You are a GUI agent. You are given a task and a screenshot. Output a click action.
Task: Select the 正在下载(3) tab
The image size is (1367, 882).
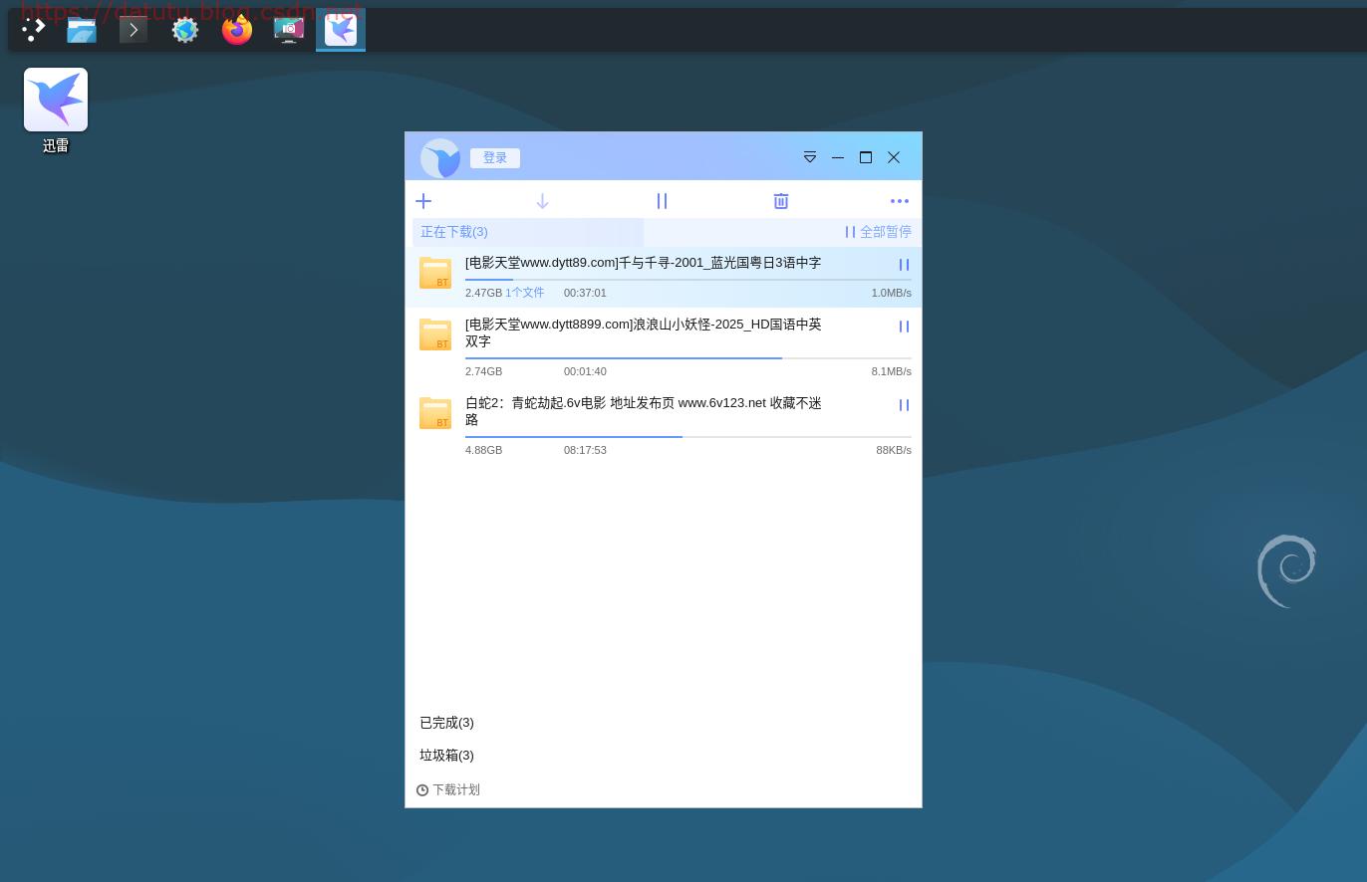454,232
